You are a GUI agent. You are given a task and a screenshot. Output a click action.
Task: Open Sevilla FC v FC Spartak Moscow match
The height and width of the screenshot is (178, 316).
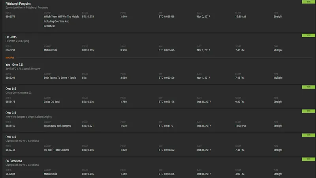[x=23, y=68]
